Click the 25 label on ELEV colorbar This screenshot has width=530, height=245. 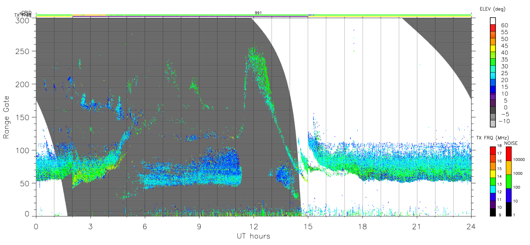click(505, 73)
